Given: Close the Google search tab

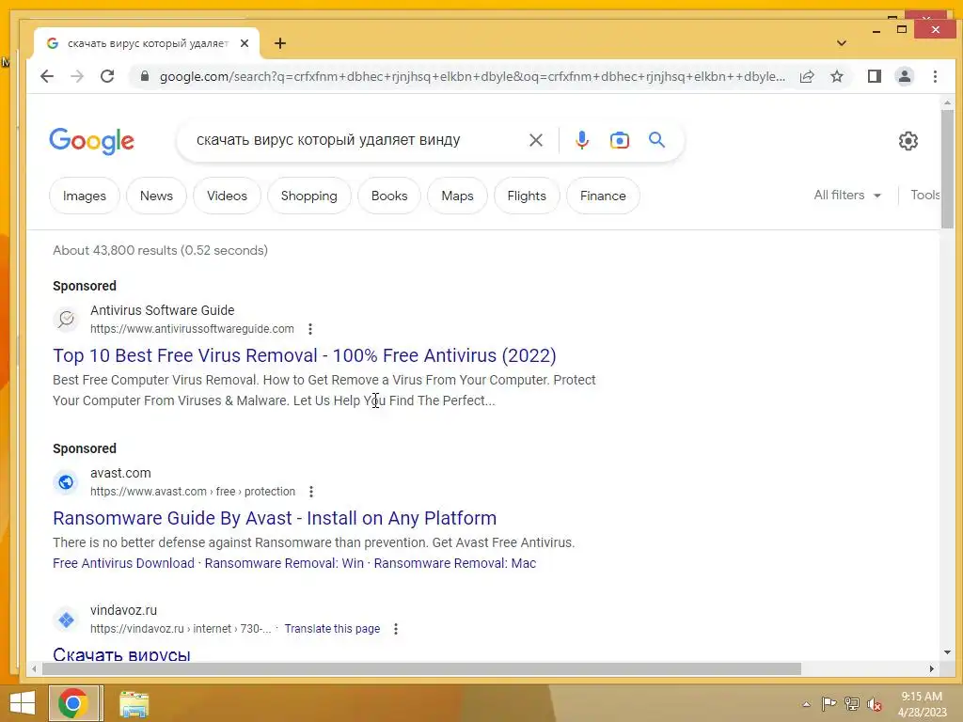Looking at the screenshot, I should pos(245,43).
